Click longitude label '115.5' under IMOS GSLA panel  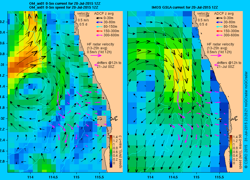pyautogui.click(x=219, y=177)
